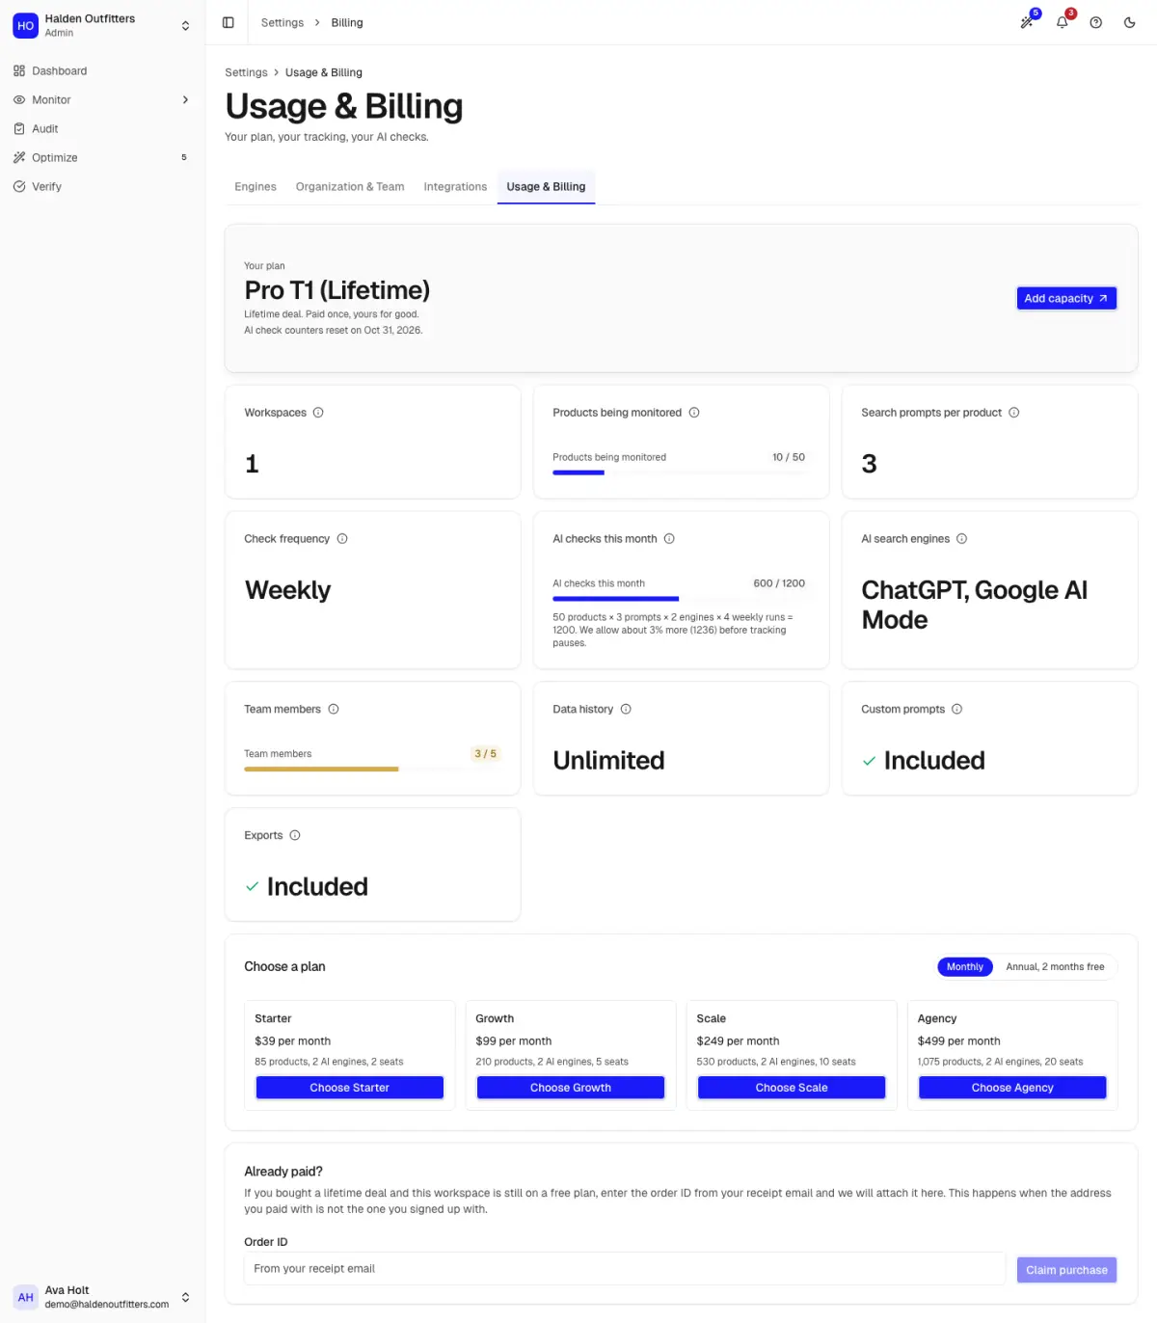Viewport: 1157px width, 1323px height.
Task: Open the magic wand optimize icon in header
Action: (1028, 22)
